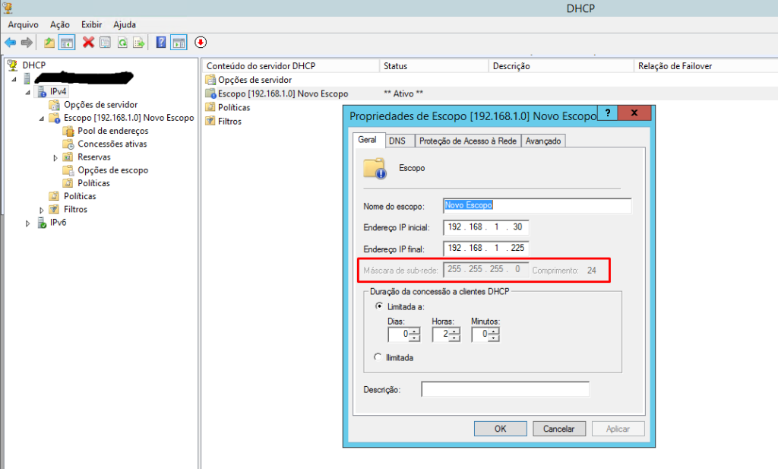Expand the Reservas tree node
The height and width of the screenshot is (469, 778).
pos(55,157)
